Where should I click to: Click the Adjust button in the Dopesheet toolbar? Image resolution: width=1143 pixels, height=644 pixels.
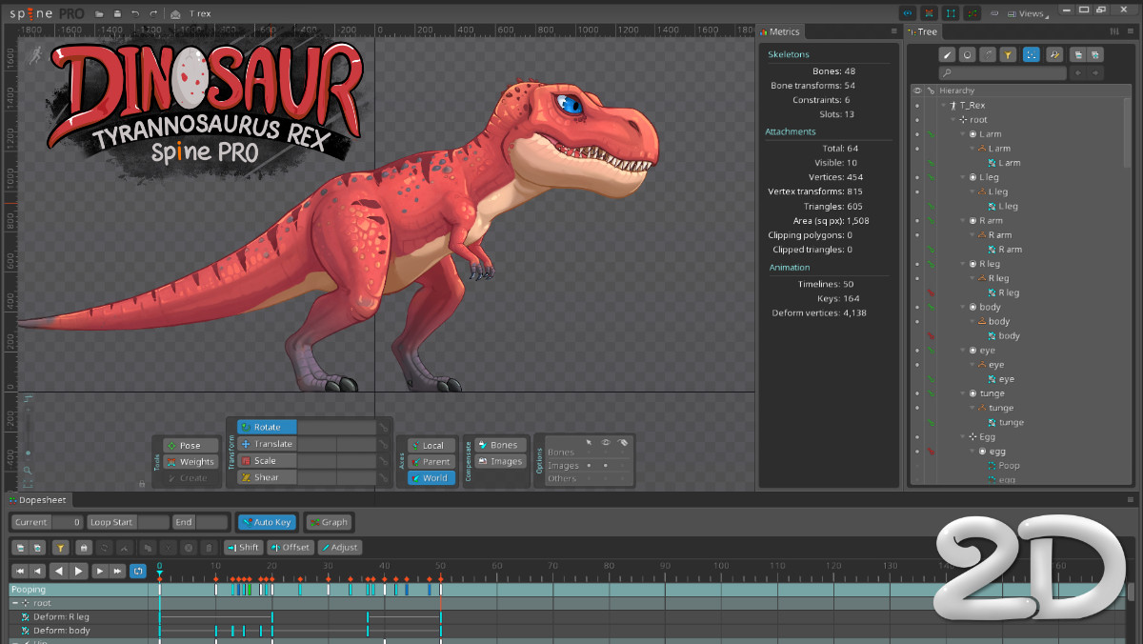click(340, 547)
